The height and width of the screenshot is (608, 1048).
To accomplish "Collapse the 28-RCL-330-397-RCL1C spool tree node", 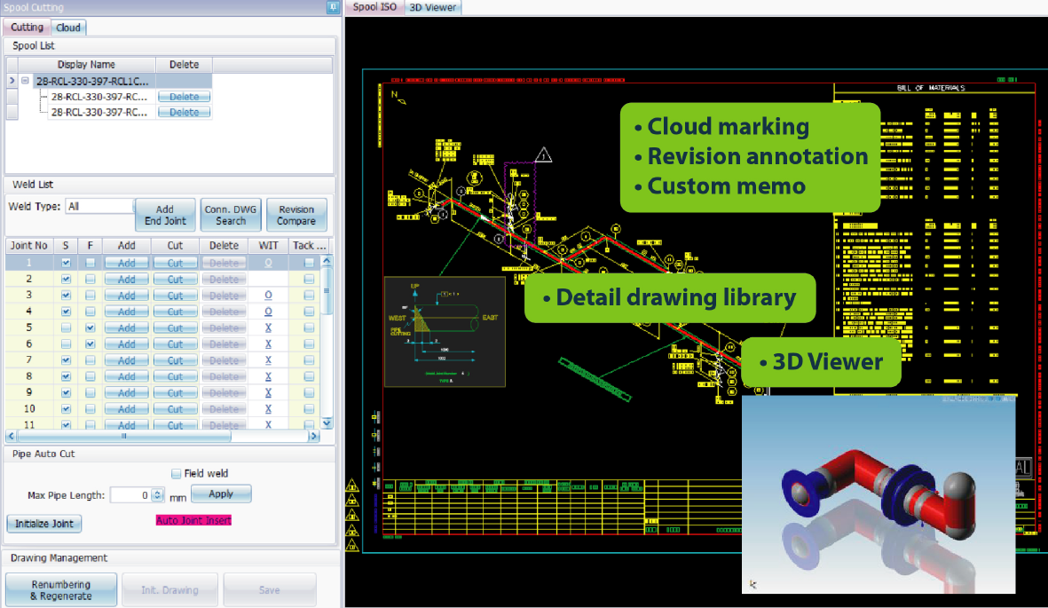I will [x=26, y=82].
